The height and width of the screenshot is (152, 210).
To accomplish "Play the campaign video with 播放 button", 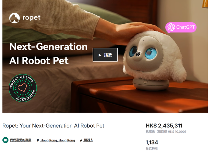I will pyautogui.click(x=105, y=55).
